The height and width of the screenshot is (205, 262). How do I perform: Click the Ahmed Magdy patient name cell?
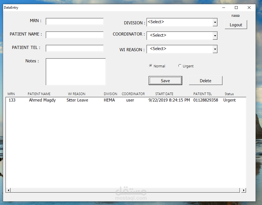[42, 100]
